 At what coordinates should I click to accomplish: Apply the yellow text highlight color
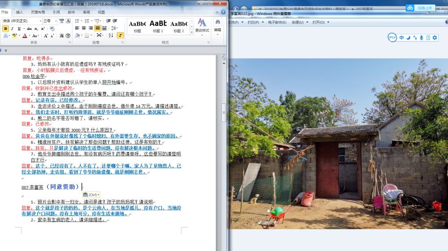point(15,36)
